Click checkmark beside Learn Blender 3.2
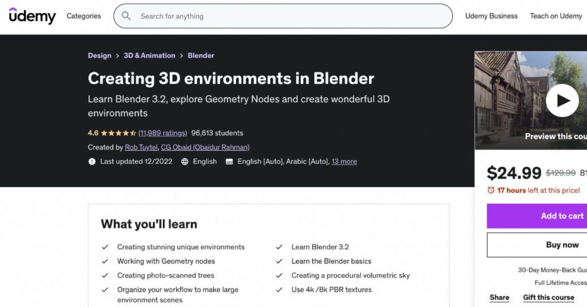Screen dimensions: 587x307 click(x=279, y=247)
